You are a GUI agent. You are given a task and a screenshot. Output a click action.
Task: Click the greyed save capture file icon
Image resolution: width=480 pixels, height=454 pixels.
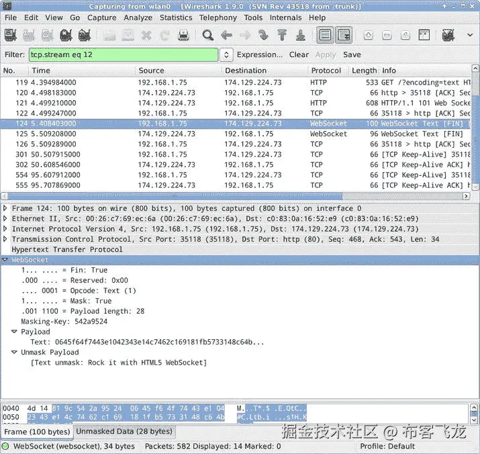coord(128,35)
